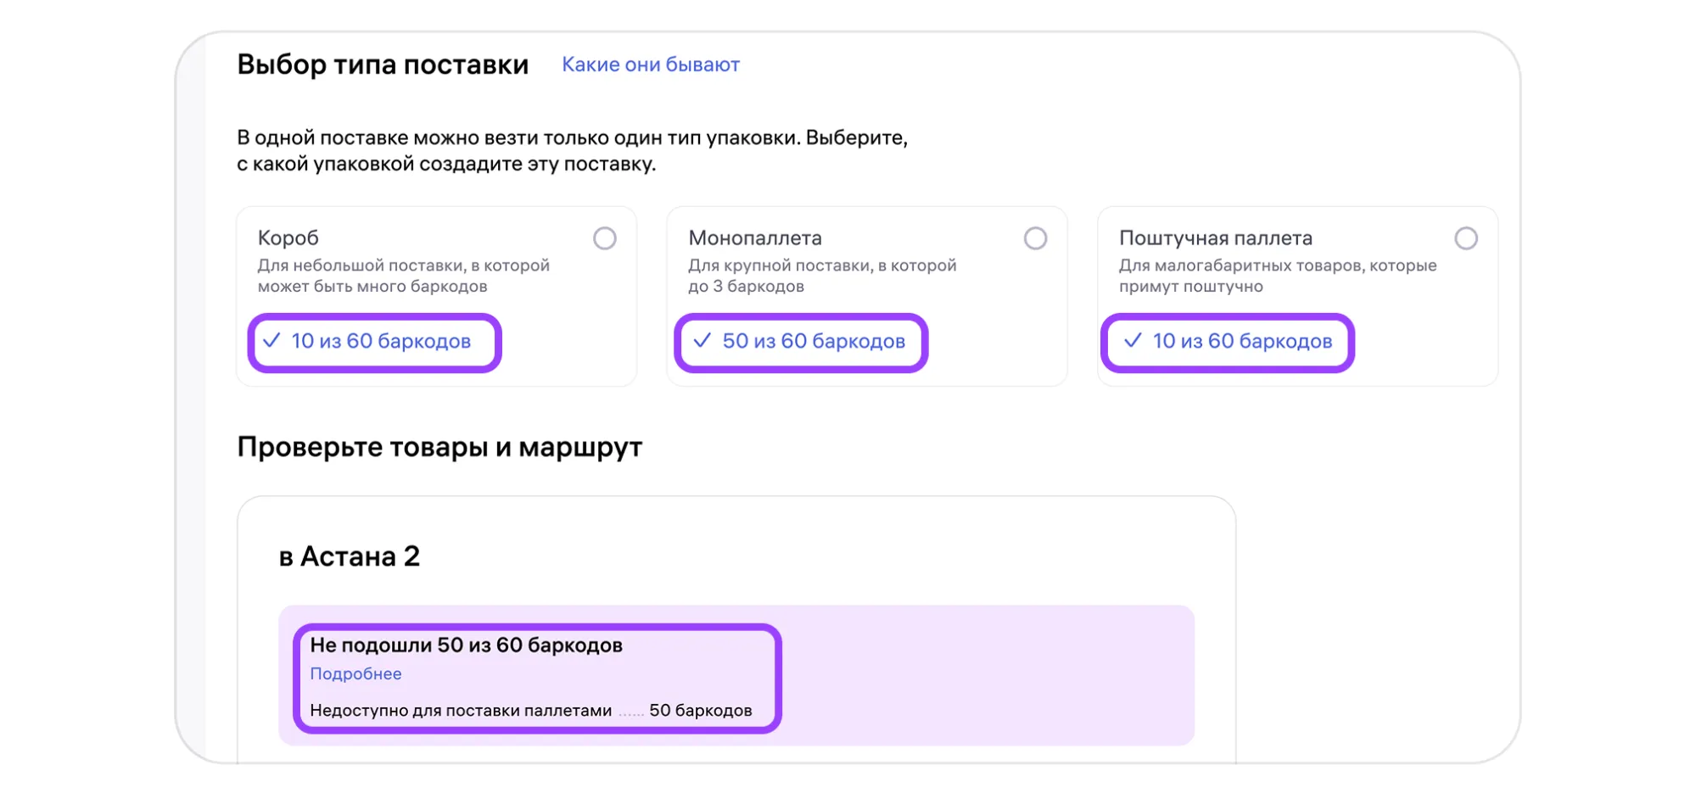Open "50 из 60 баркодов" under Монопаллета
The image size is (1696, 793).
[813, 342]
